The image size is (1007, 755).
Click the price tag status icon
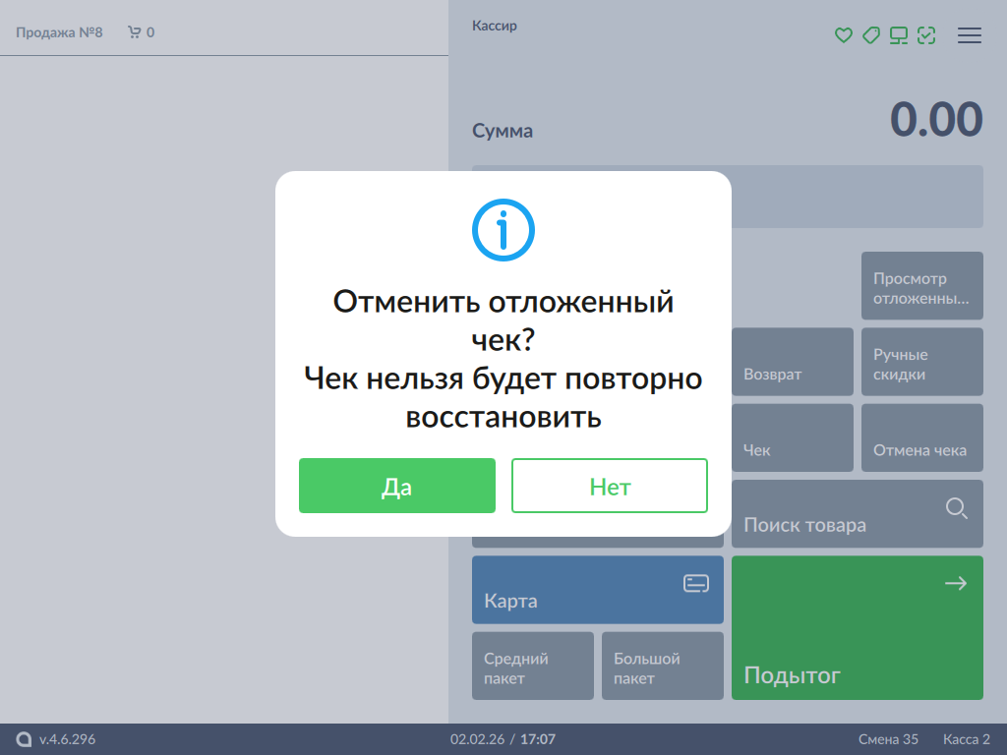870,35
